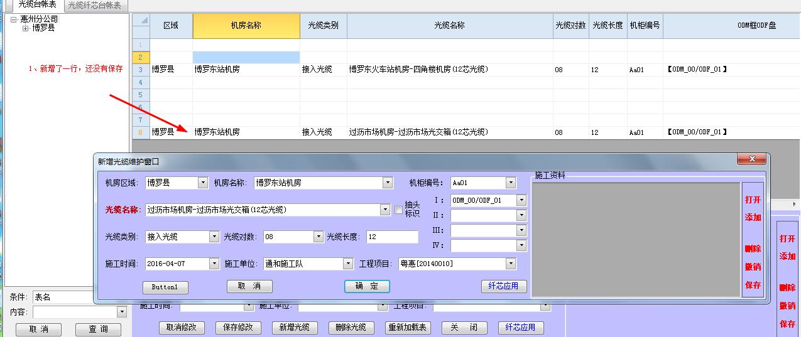The width and height of the screenshot is (801, 337).
Task: Click cell 博罗东火车站机房-四角楼机房(12芯光缆)
Action: tap(449, 70)
